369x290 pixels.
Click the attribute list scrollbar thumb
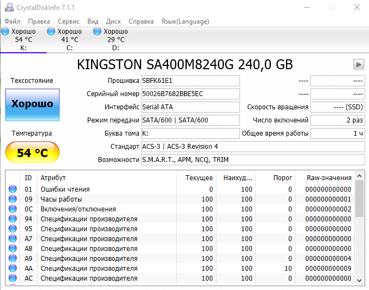[x=359, y=199]
